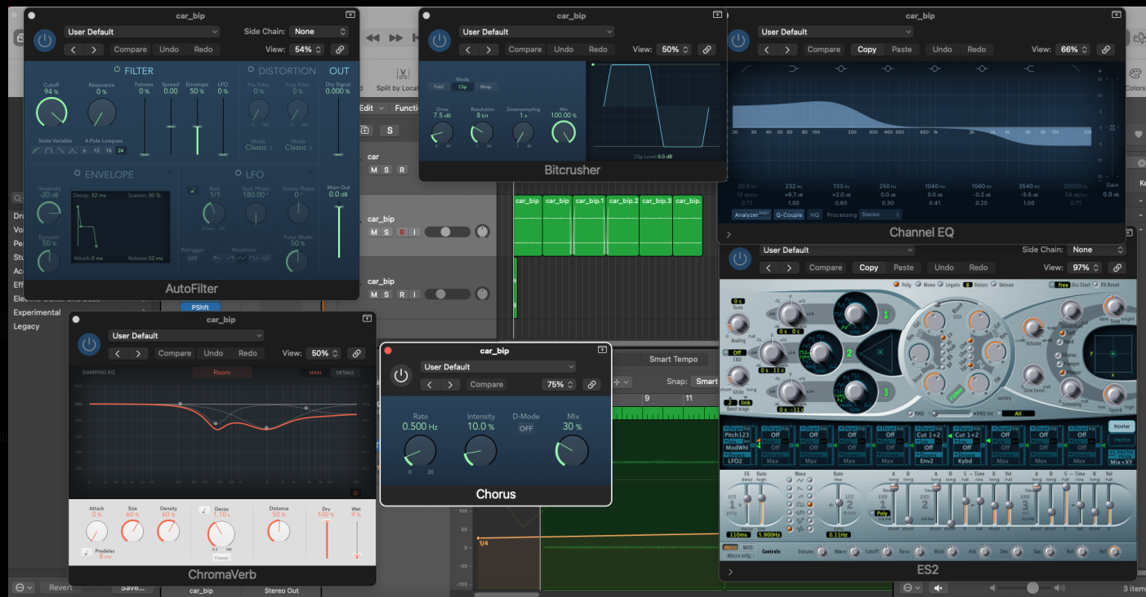
Task: Click Compare in the Chorus window
Action: 487,384
